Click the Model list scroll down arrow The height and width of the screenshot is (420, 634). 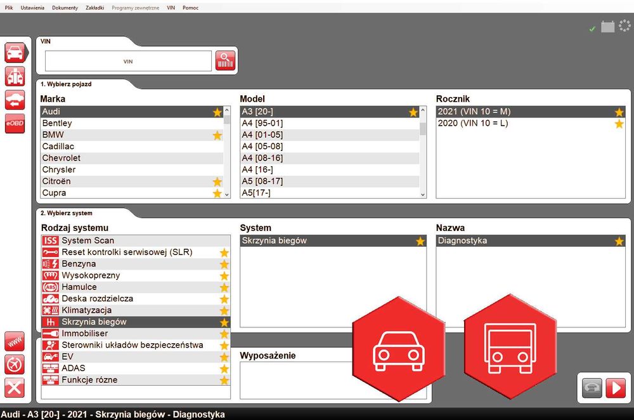tap(423, 195)
